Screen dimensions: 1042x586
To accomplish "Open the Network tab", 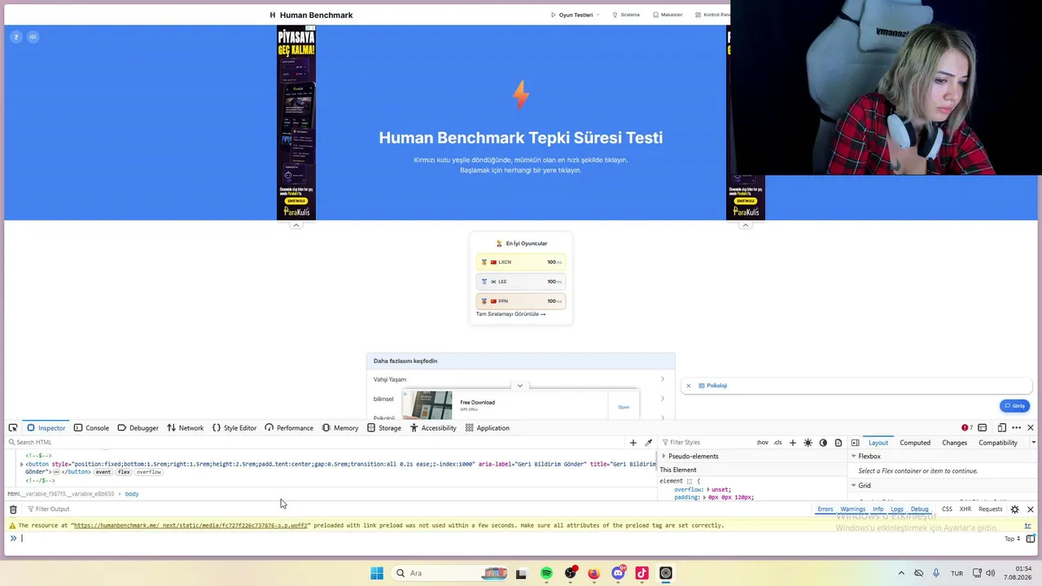I will tap(185, 428).
